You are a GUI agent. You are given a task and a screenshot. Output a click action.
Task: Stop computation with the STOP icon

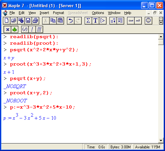click(148, 21)
